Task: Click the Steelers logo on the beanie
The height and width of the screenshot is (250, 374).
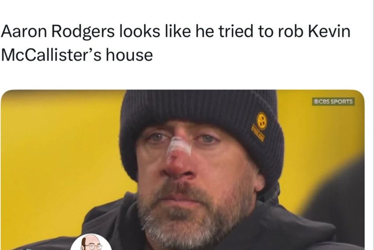Action: coord(262,121)
